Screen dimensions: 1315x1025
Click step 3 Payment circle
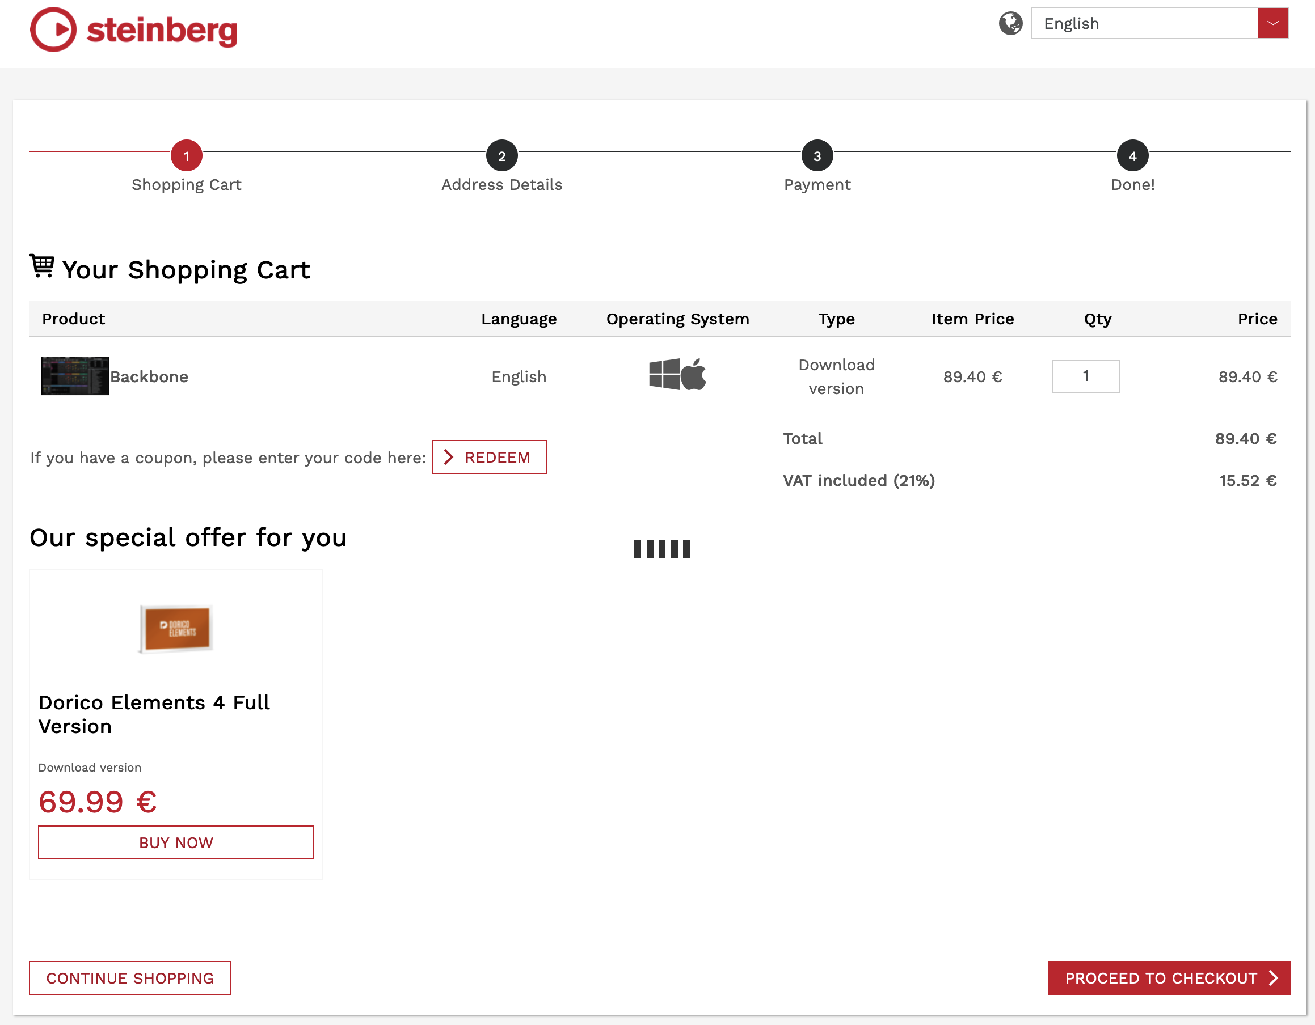816,156
